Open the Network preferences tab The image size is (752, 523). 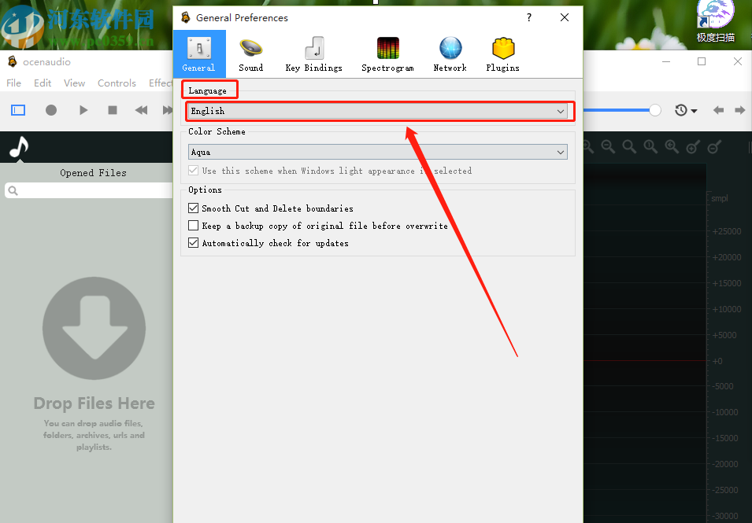pos(450,54)
